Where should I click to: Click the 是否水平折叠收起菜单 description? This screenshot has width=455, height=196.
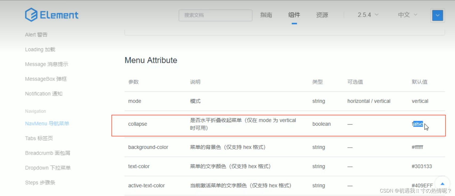[x=243, y=124]
